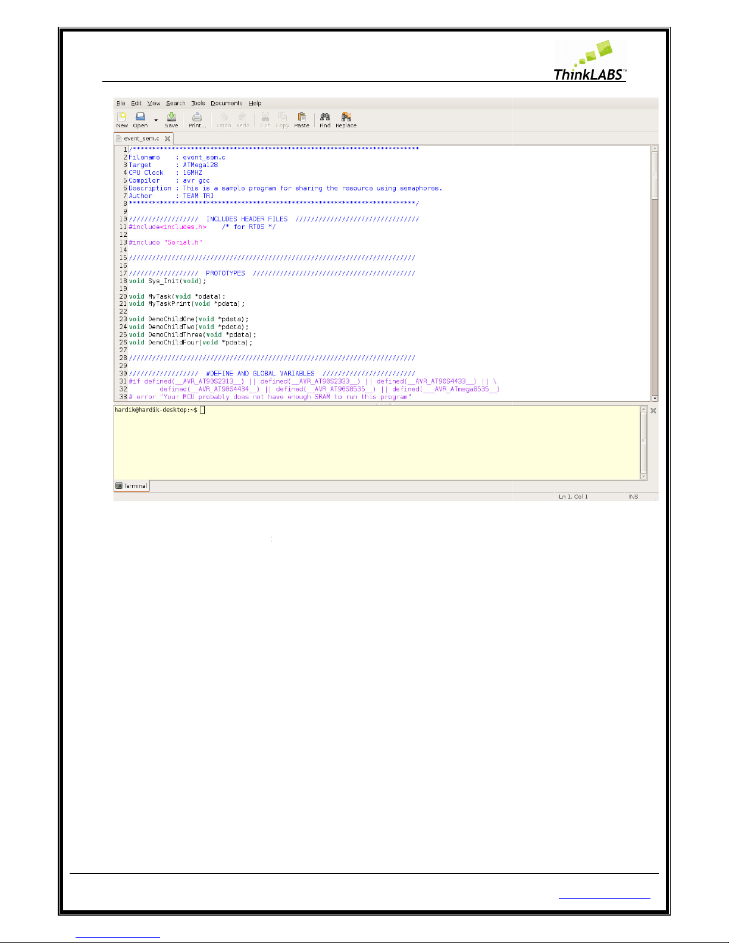Click the '#if defined(__AVR_AT90S2313__)' line

[312, 381]
